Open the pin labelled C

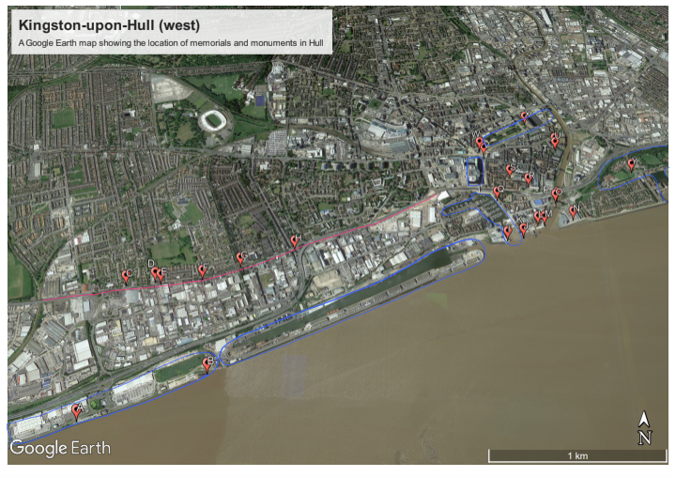pyautogui.click(x=126, y=276)
